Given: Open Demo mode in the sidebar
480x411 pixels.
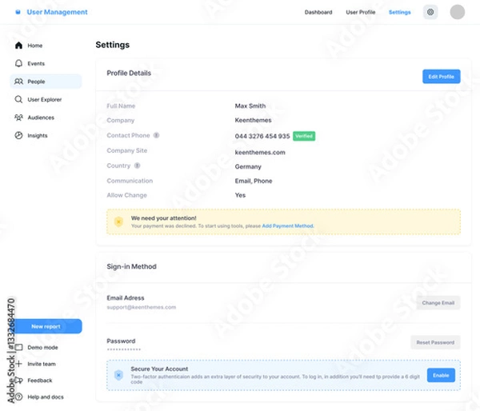Looking at the screenshot, I should (x=42, y=347).
